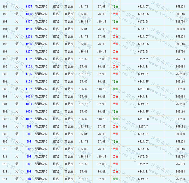The image size is (189, 183).
Task: View room 1105 details
Action: [x=29, y=74]
